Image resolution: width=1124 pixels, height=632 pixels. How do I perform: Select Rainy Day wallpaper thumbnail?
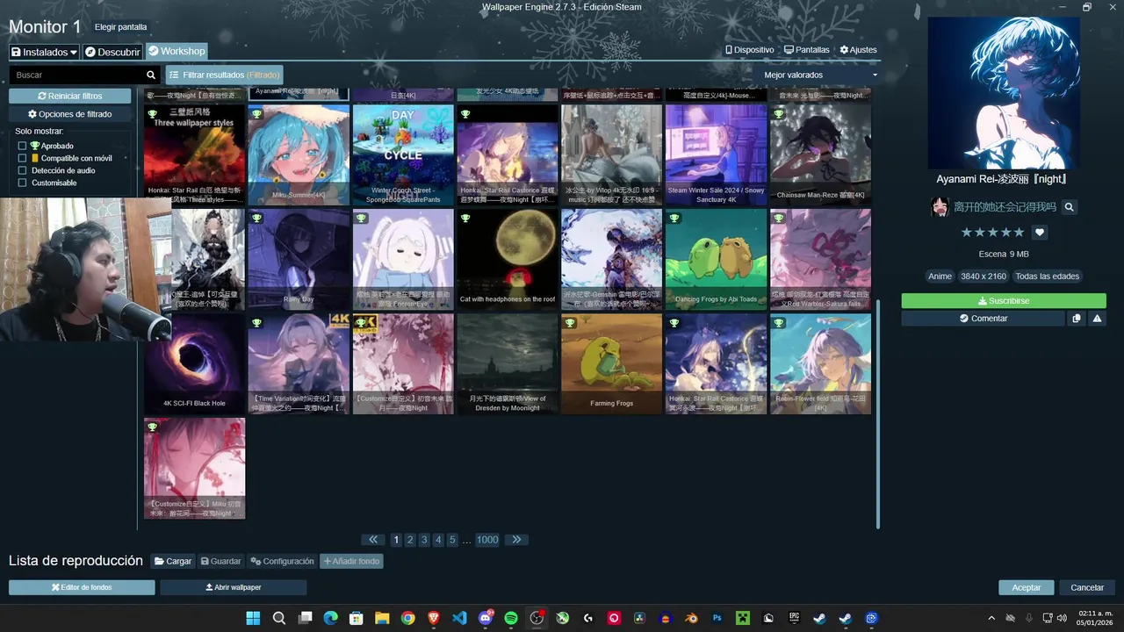pyautogui.click(x=299, y=260)
